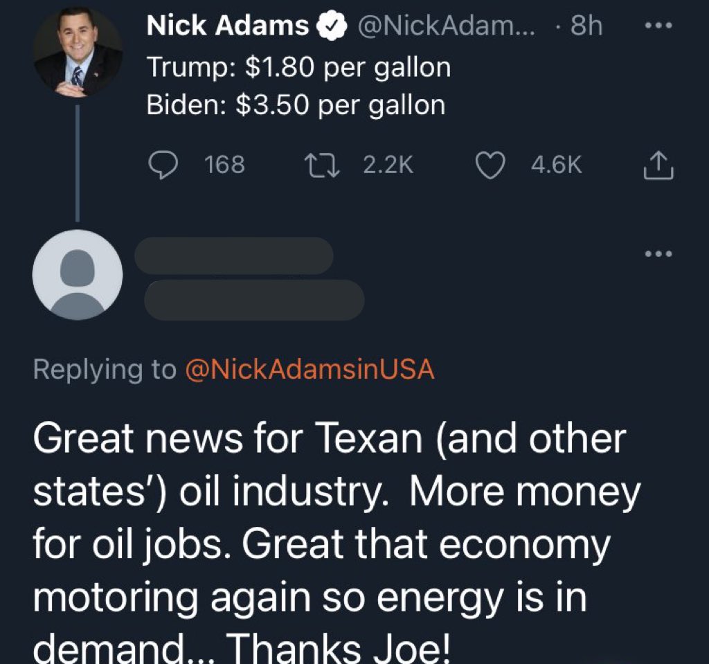Viewport: 709px width, 664px height.
Task: Click the redacted handle bar under the replier name
Action: (x=254, y=300)
